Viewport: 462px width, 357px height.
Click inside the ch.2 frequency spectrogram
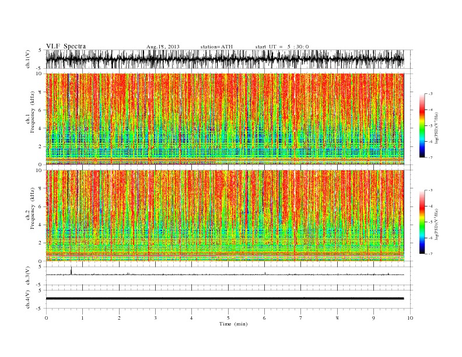click(225, 215)
